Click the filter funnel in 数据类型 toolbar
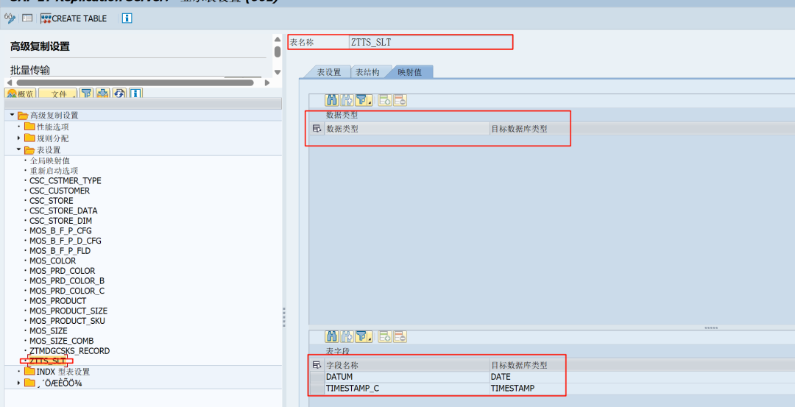Viewport: 795px width, 407px height. [361, 100]
